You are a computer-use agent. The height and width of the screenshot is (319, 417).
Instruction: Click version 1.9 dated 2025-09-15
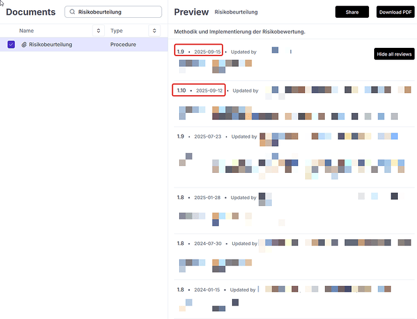199,52
